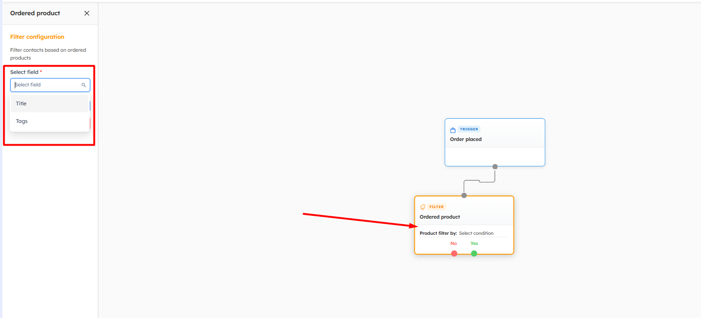Choose Title from the field dropdown

21,104
